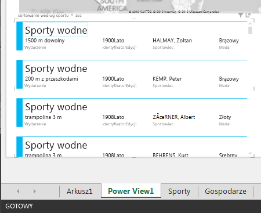Open the filter icon above the card list
The width and height of the screenshot is (261, 213).
click(241, 15)
